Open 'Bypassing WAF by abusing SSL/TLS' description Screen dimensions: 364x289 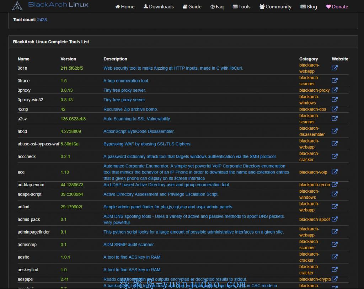click(148, 144)
